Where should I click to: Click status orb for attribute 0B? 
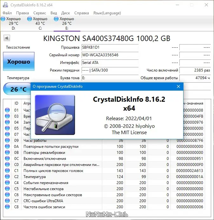coord(7,152)
